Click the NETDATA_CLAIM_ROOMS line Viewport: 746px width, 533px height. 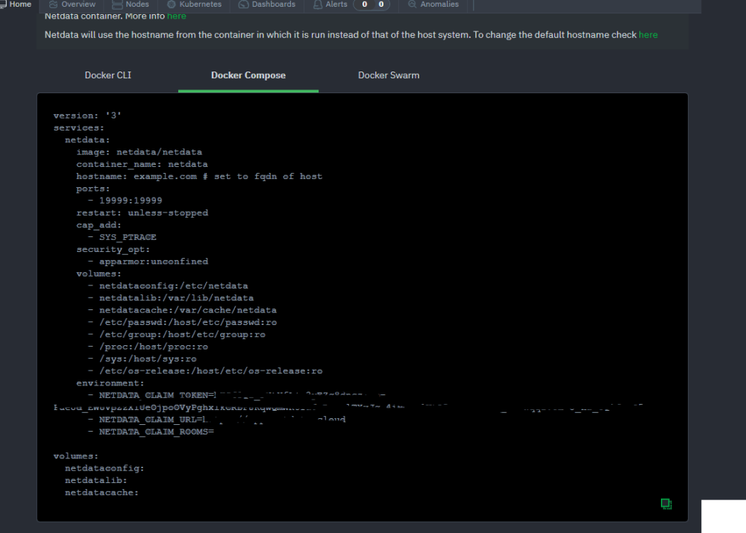tap(151, 432)
